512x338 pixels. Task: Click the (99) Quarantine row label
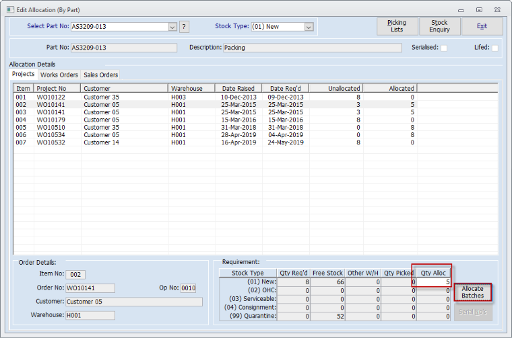point(253,316)
